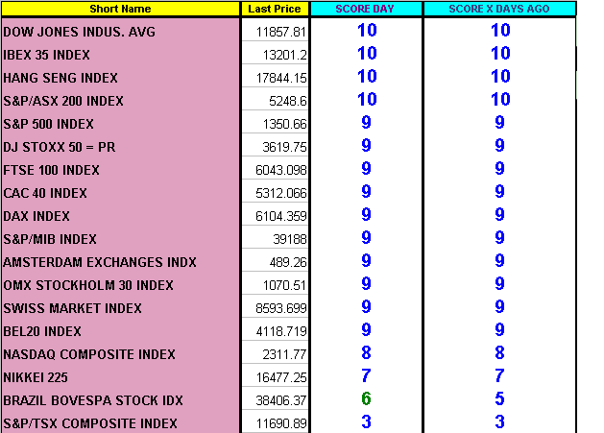Click the S&P/TSX COMPOSITE INDEX cell
Viewport: 604px width, 433px height.
click(x=120, y=423)
